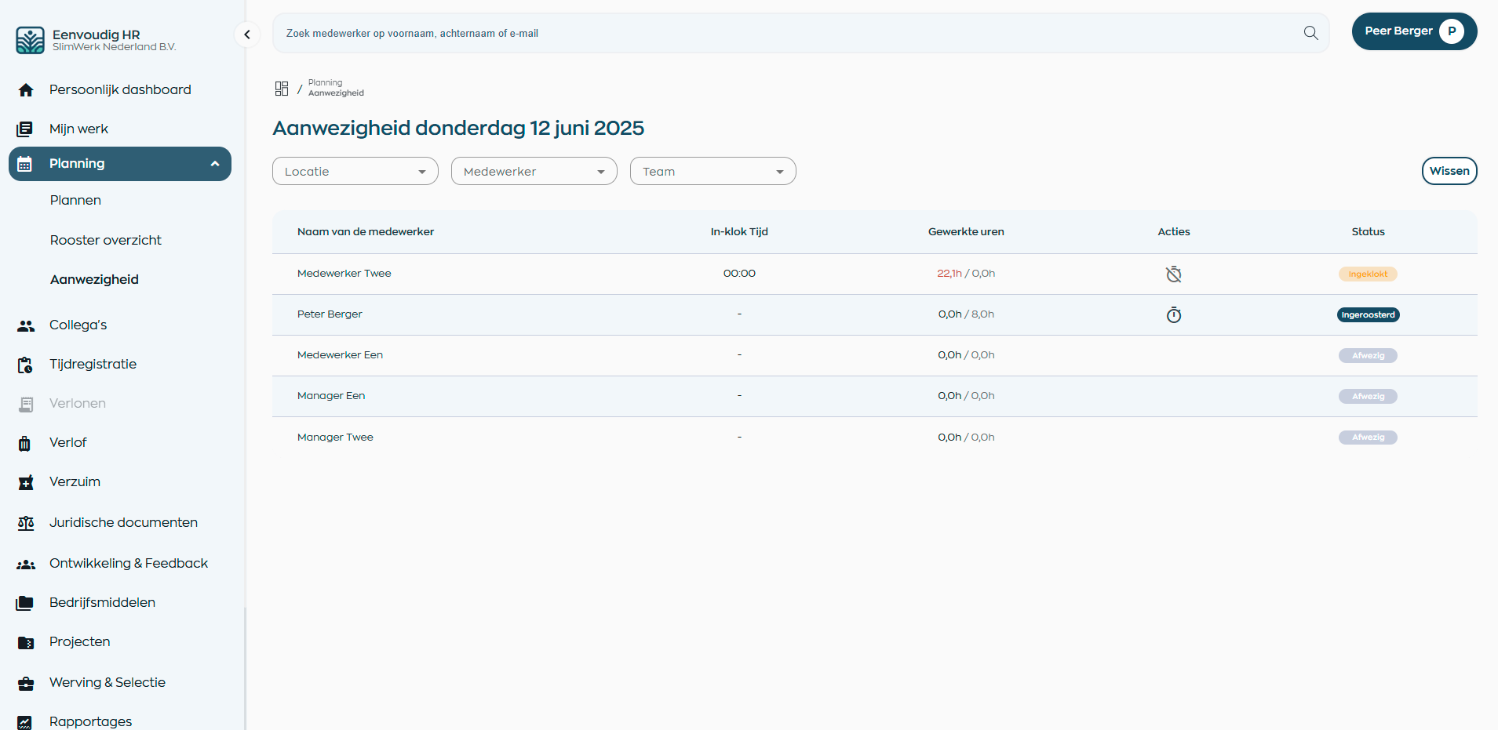Click the clock-out icon for Medewerker Twee
The height and width of the screenshot is (730, 1498).
1173,274
